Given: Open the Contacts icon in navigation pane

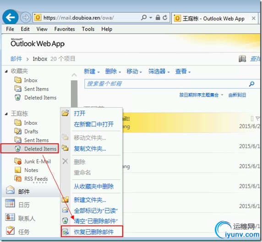Looking at the screenshot, I should pos(10,217).
